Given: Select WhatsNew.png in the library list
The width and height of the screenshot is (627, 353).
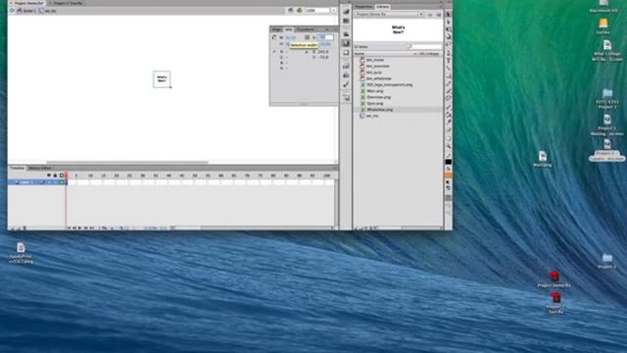Looking at the screenshot, I should (x=380, y=109).
